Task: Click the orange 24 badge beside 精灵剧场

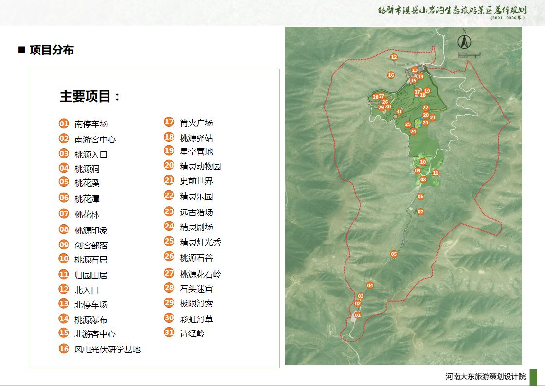Action: tap(169, 226)
